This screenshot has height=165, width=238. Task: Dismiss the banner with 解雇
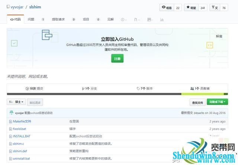(x=219, y=36)
